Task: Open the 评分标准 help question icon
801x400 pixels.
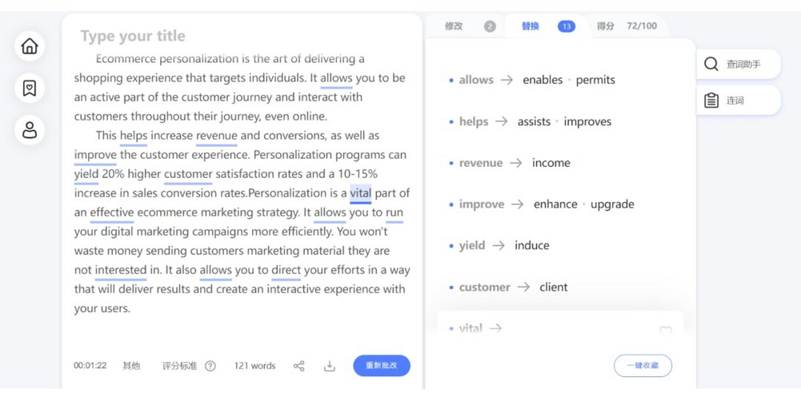Action: click(210, 366)
